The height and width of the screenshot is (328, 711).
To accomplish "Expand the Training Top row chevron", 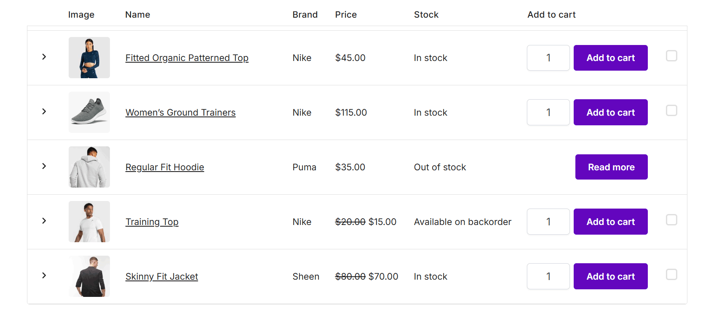I will (44, 221).
